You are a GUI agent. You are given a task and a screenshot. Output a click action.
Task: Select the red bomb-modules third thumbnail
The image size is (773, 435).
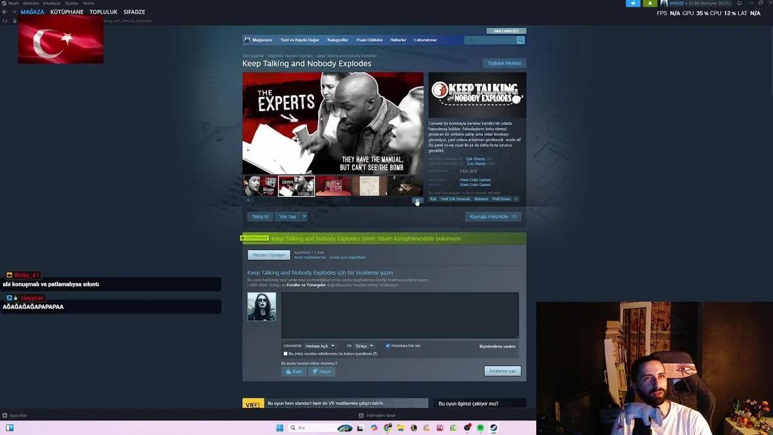click(x=333, y=185)
